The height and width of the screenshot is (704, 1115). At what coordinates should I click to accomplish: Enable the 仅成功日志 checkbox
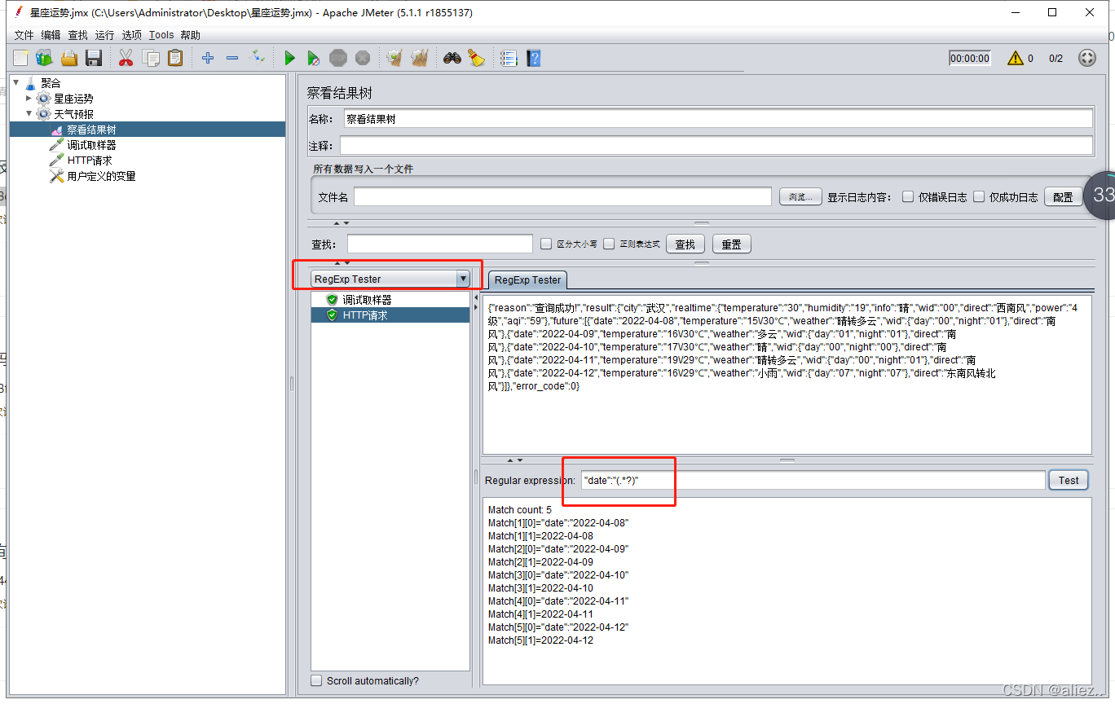(x=979, y=197)
